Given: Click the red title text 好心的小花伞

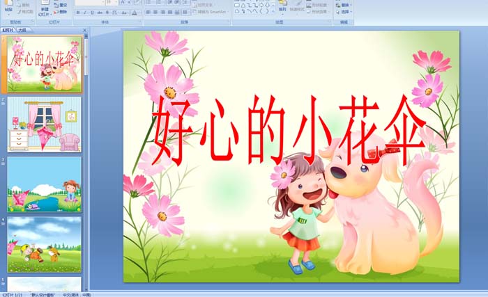Looking at the screenshot, I should 289,131.
